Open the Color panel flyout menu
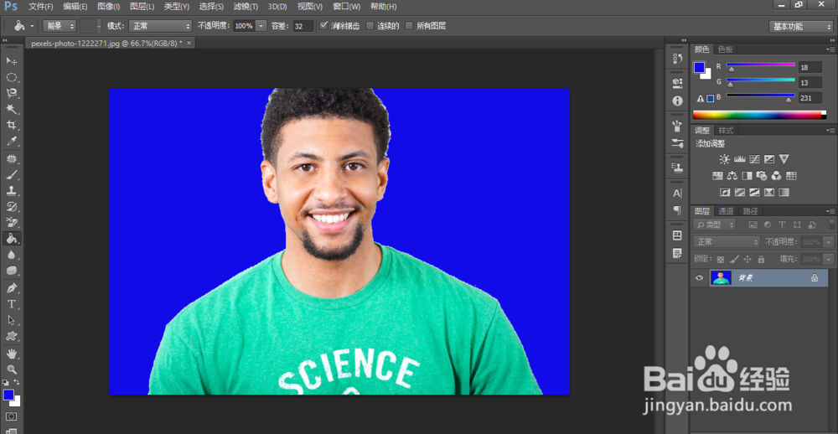 click(x=830, y=49)
